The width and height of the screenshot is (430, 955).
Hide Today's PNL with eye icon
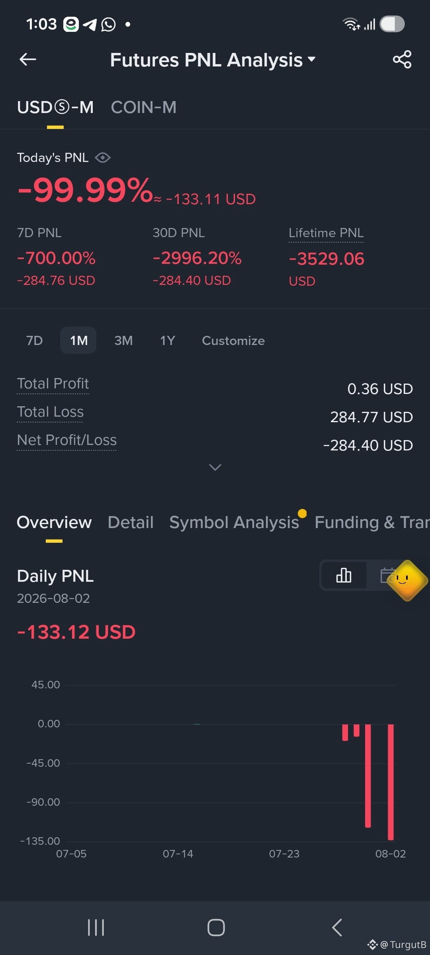coord(103,158)
